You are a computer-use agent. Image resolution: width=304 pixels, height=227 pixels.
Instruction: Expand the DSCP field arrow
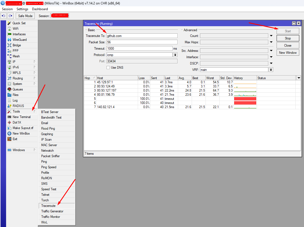[271, 63]
